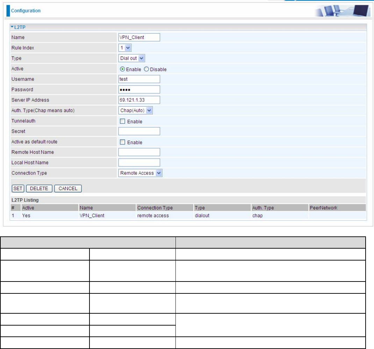Click the Name input field with VPN_Client
374x349 pixels.
tap(139, 37)
